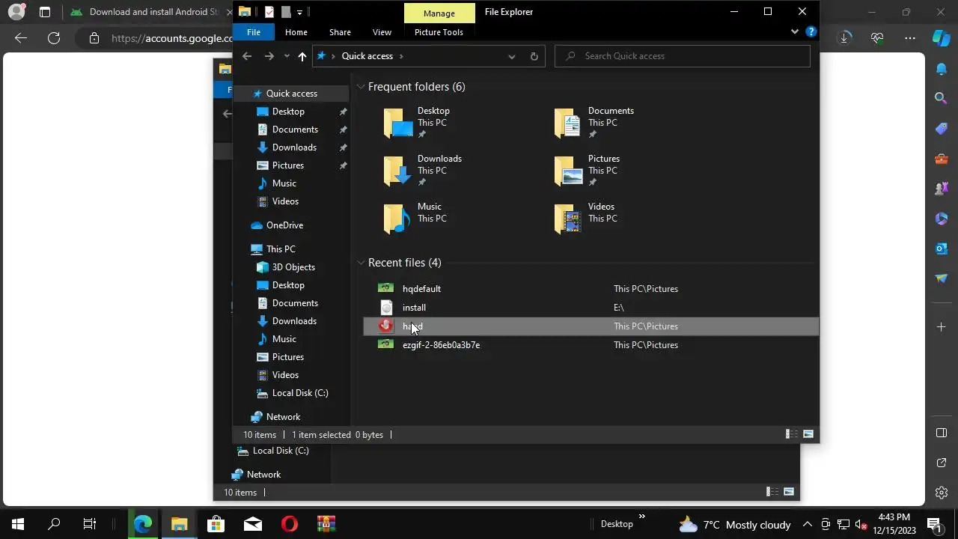This screenshot has height=539, width=958.
Task: Click the Forward arrow in File Explorer
Action: pos(269,56)
